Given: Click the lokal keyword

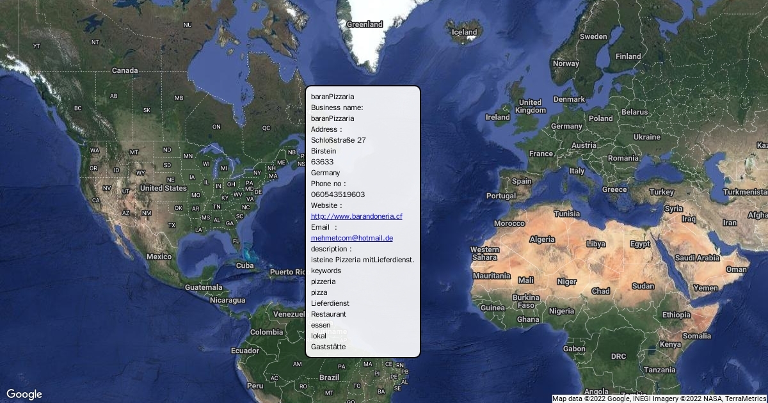Looking at the screenshot, I should tap(319, 336).
